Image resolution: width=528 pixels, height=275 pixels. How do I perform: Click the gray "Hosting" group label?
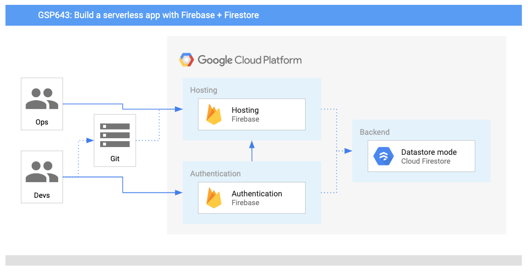click(x=204, y=90)
